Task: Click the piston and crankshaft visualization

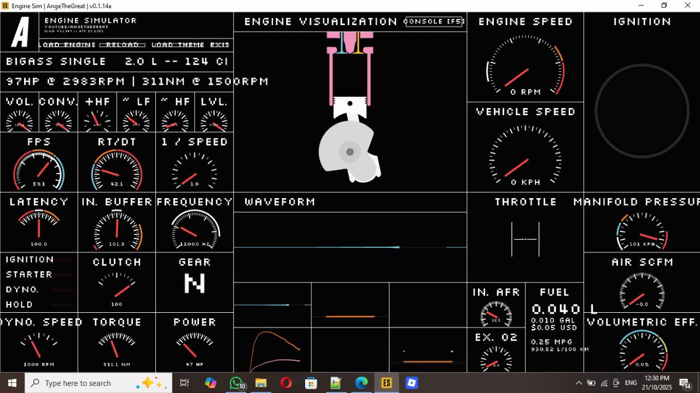Action: click(350, 109)
